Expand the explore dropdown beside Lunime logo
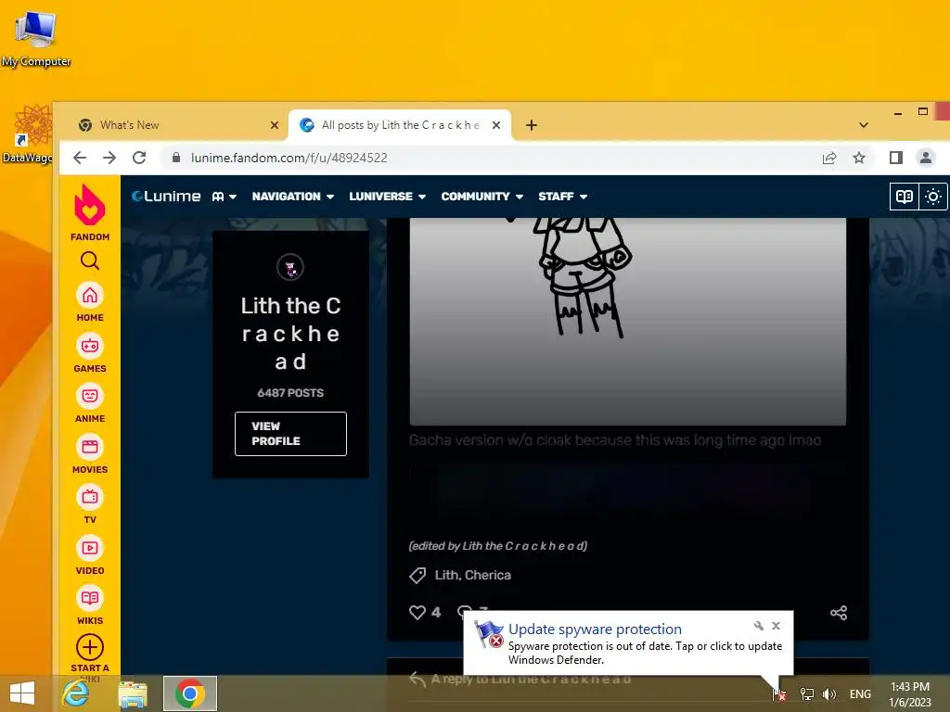This screenshot has height=712, width=950. click(x=225, y=197)
